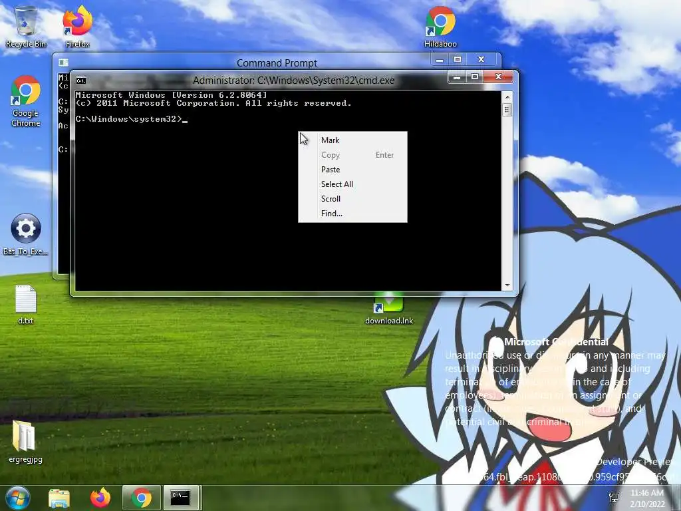Launch Firefox from the taskbar
The height and width of the screenshot is (511, 681).
tap(100, 498)
